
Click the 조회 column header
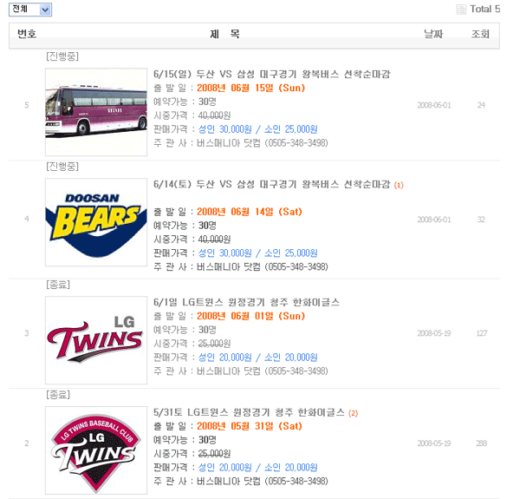pos(480,35)
